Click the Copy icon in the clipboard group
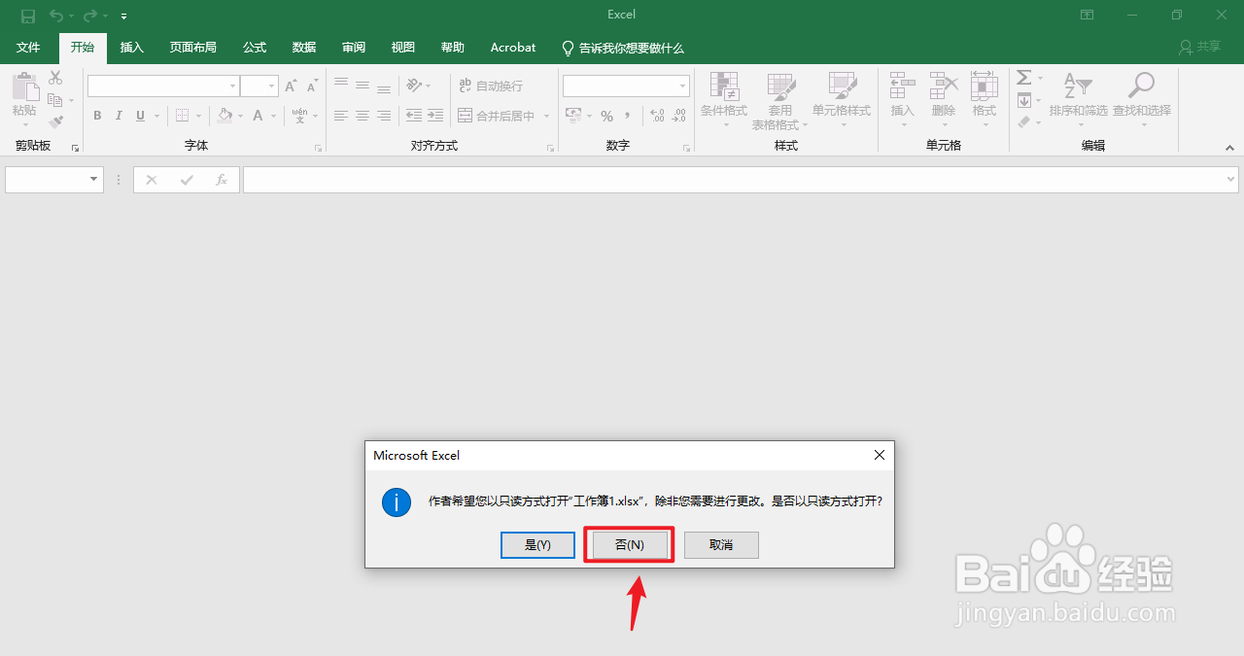Image resolution: width=1244 pixels, height=656 pixels. pos(55,100)
